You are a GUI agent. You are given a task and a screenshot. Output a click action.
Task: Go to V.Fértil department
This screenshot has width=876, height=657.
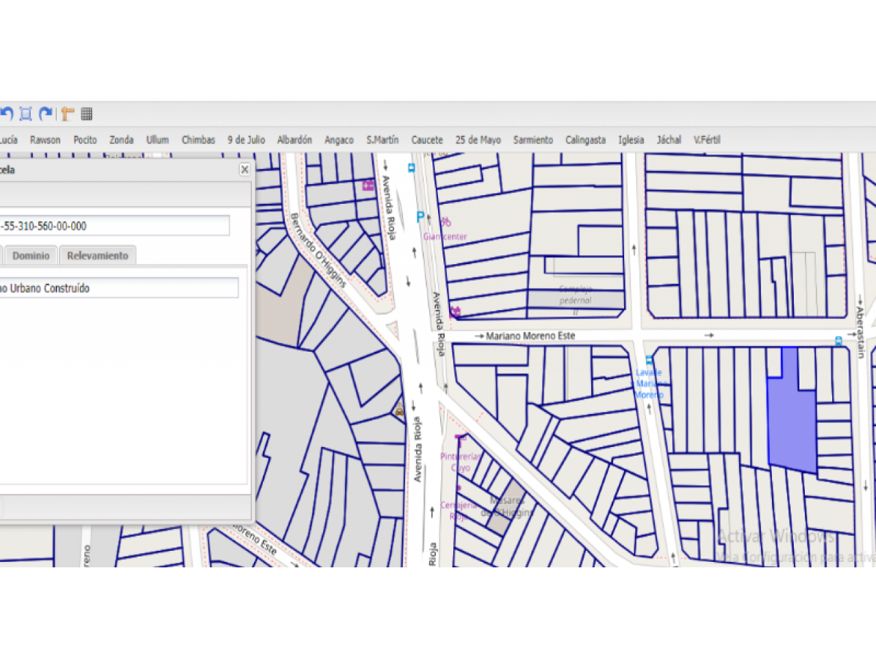pos(707,140)
